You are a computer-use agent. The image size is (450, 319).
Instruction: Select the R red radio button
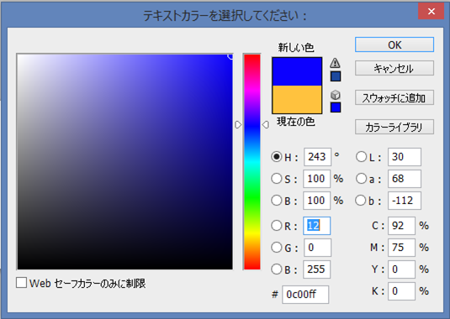tap(277, 225)
